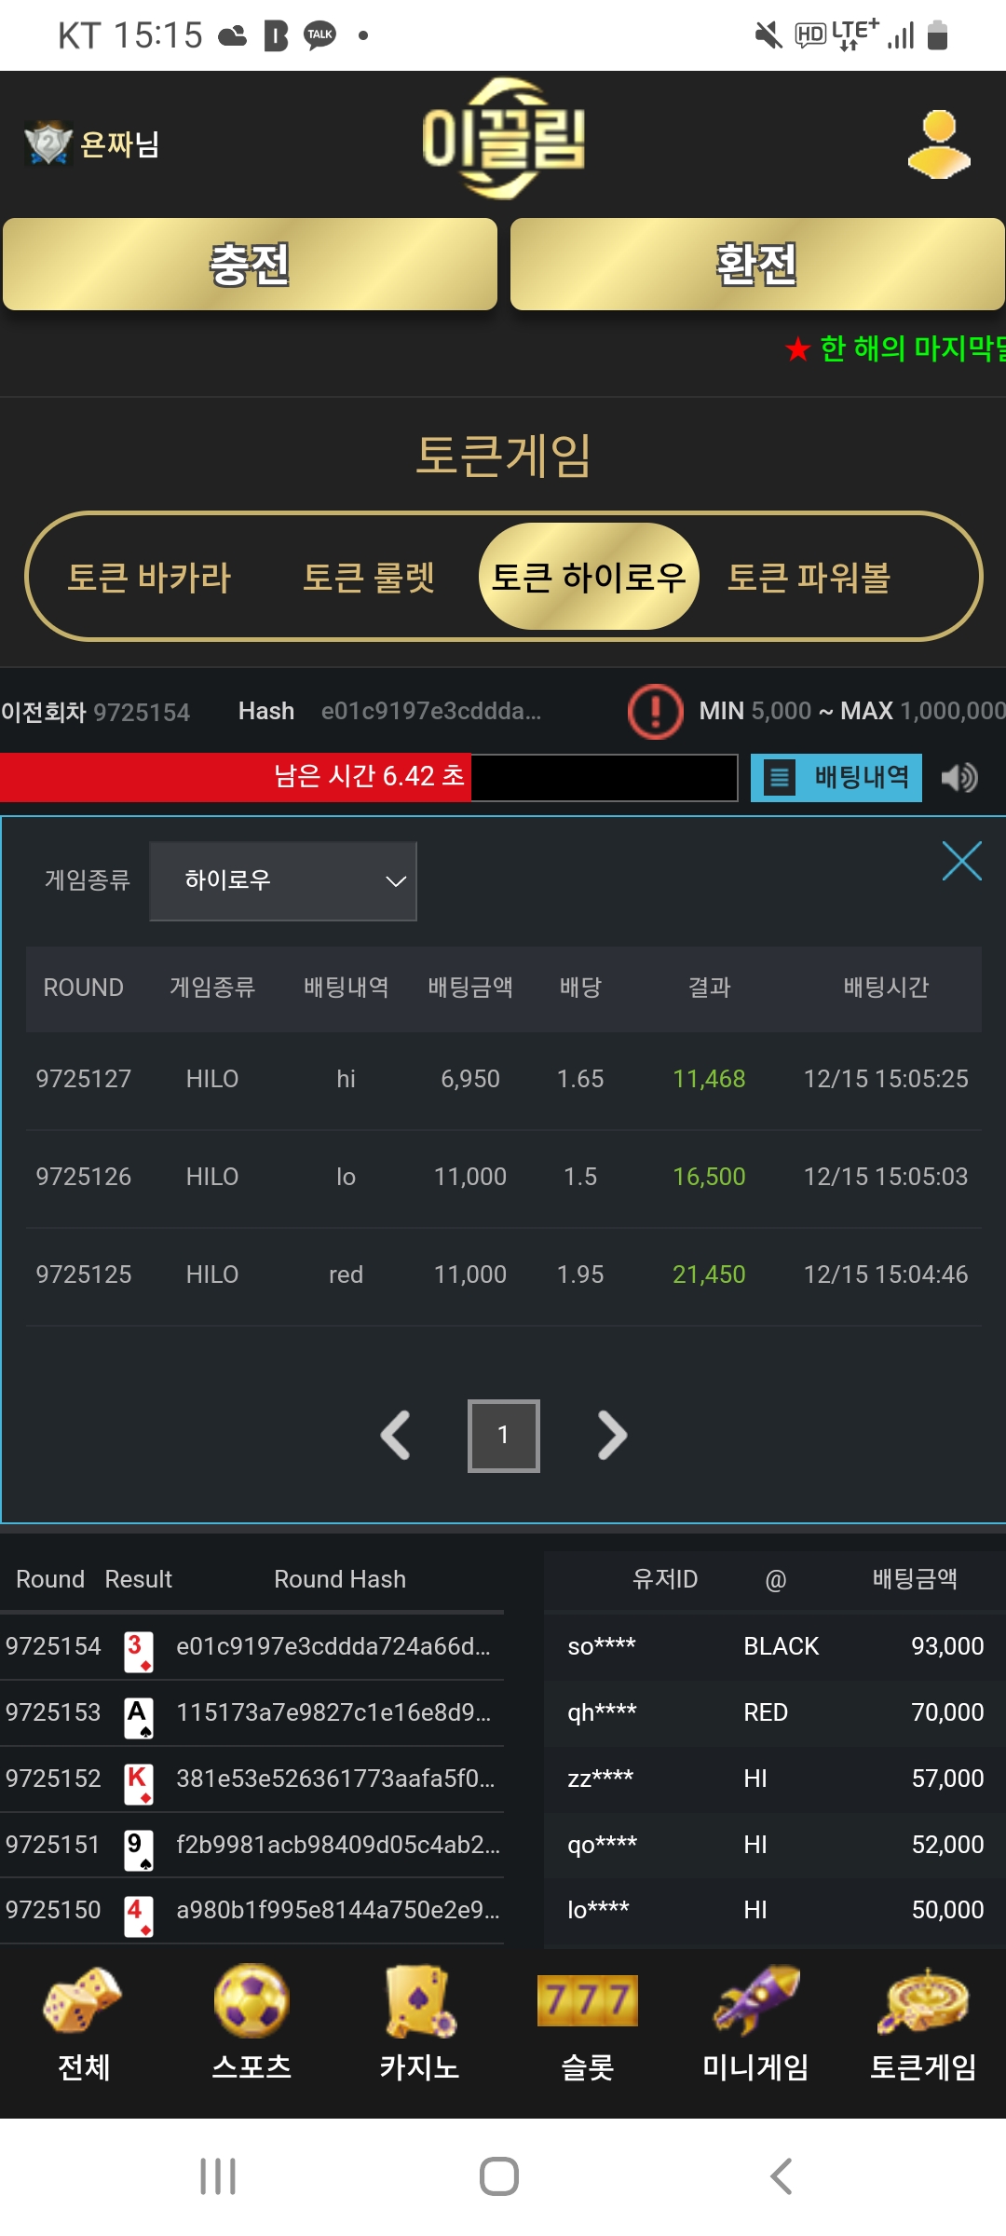
Task: Switch to 토큰 바카라 tab
Action: click(149, 578)
